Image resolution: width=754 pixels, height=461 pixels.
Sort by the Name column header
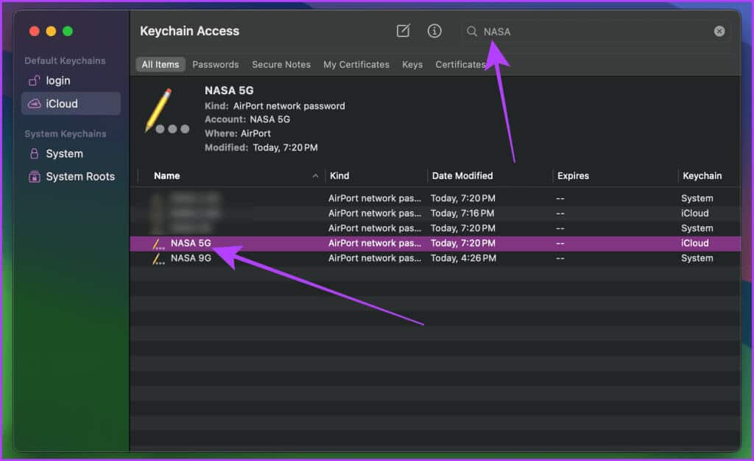click(x=166, y=176)
